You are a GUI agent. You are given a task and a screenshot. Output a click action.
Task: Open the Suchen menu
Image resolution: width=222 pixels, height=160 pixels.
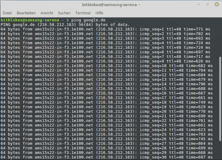[64, 13]
